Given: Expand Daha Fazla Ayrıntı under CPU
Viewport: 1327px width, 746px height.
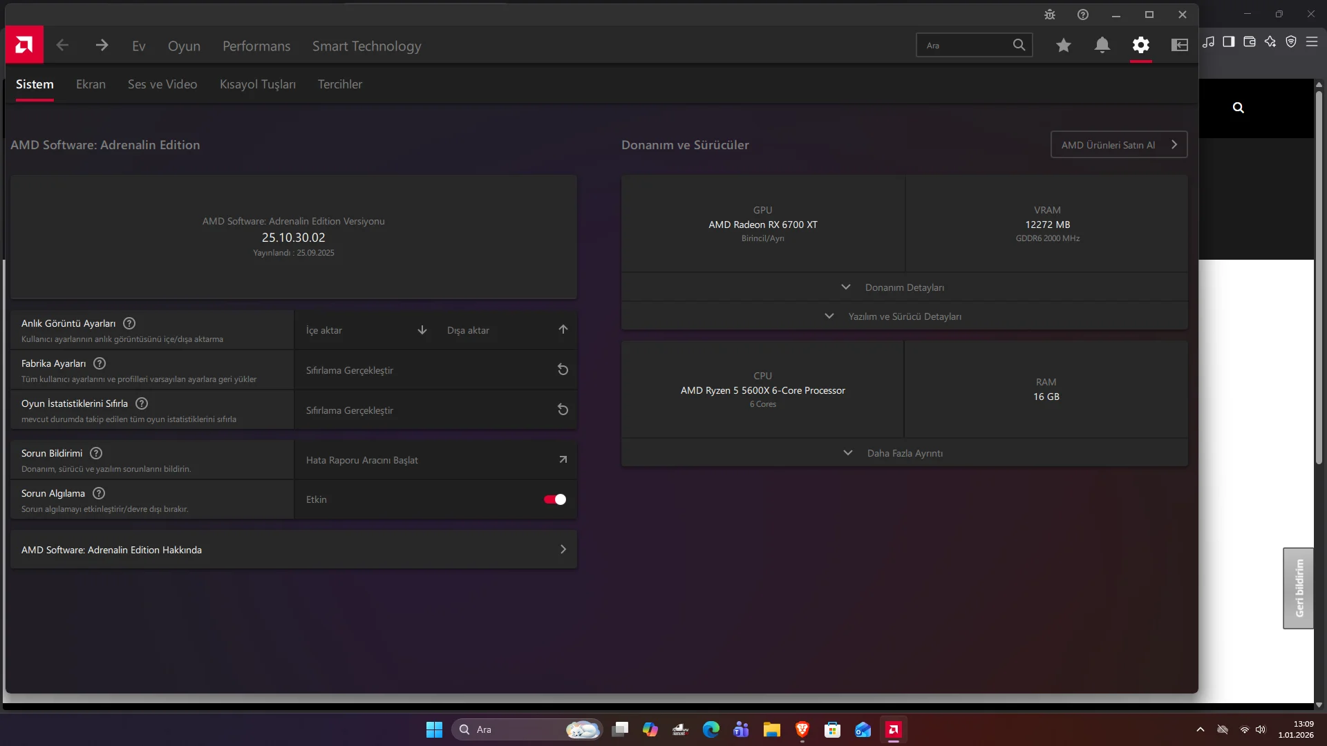Looking at the screenshot, I should click(x=904, y=453).
